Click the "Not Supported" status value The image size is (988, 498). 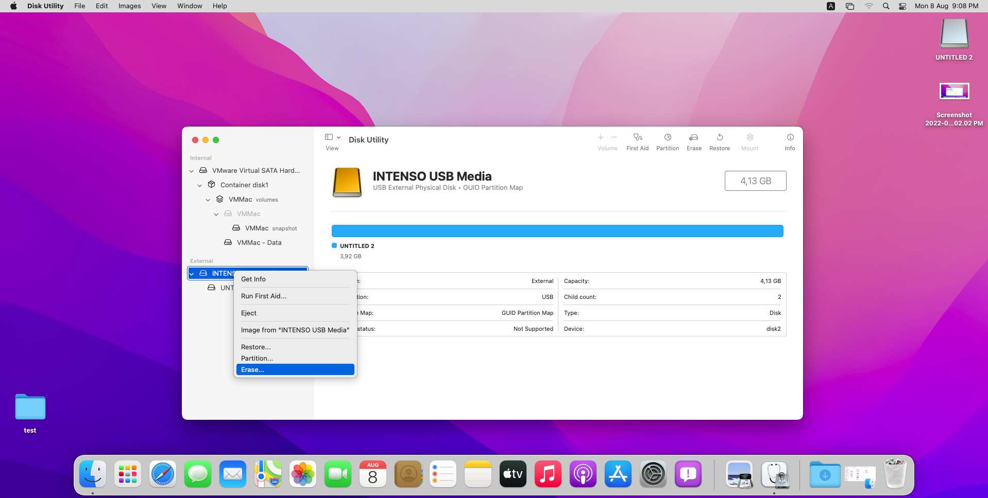[x=533, y=329]
